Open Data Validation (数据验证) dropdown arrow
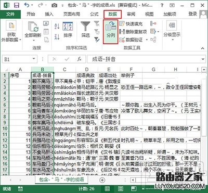The height and width of the screenshot is (193, 208). (x=147, y=40)
